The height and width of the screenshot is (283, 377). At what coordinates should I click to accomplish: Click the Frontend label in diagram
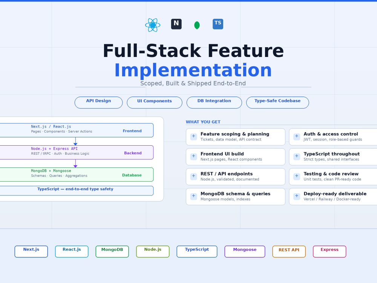[x=132, y=131]
